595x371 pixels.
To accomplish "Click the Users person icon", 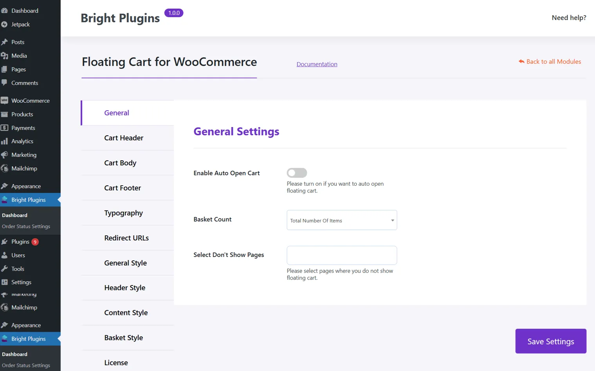I will (4, 255).
